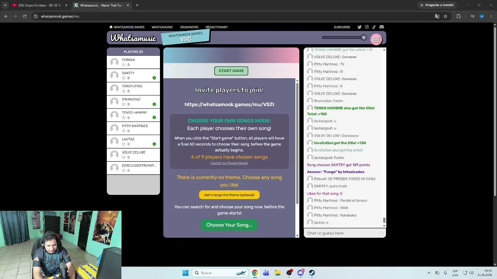Open REDACTIONARY in the top nav
497x279 pixels.
point(217,27)
